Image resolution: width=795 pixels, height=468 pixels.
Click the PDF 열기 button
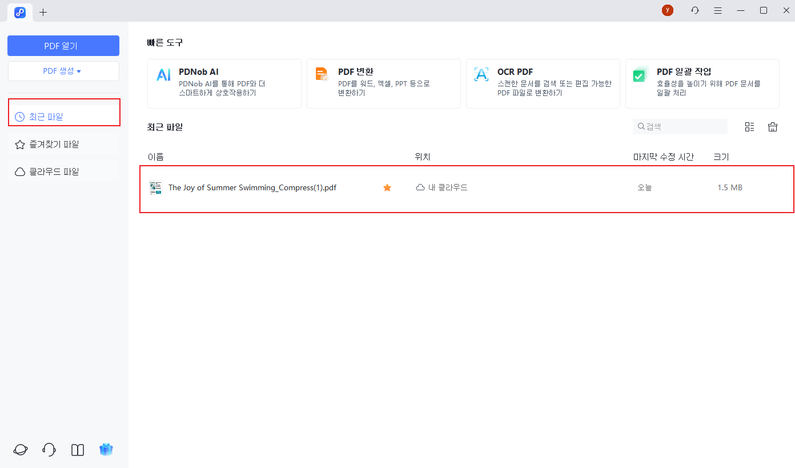(x=63, y=46)
